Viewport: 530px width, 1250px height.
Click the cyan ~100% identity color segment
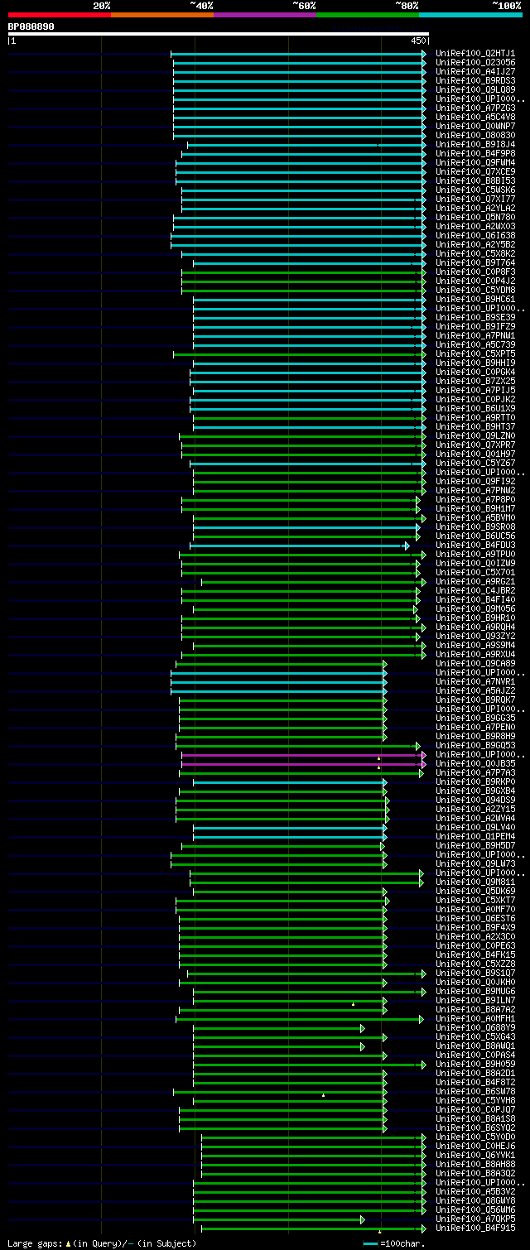pos(470,14)
